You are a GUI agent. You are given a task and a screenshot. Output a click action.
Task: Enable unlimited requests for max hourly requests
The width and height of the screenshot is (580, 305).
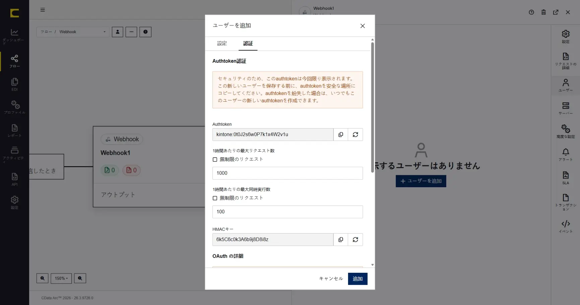click(215, 160)
